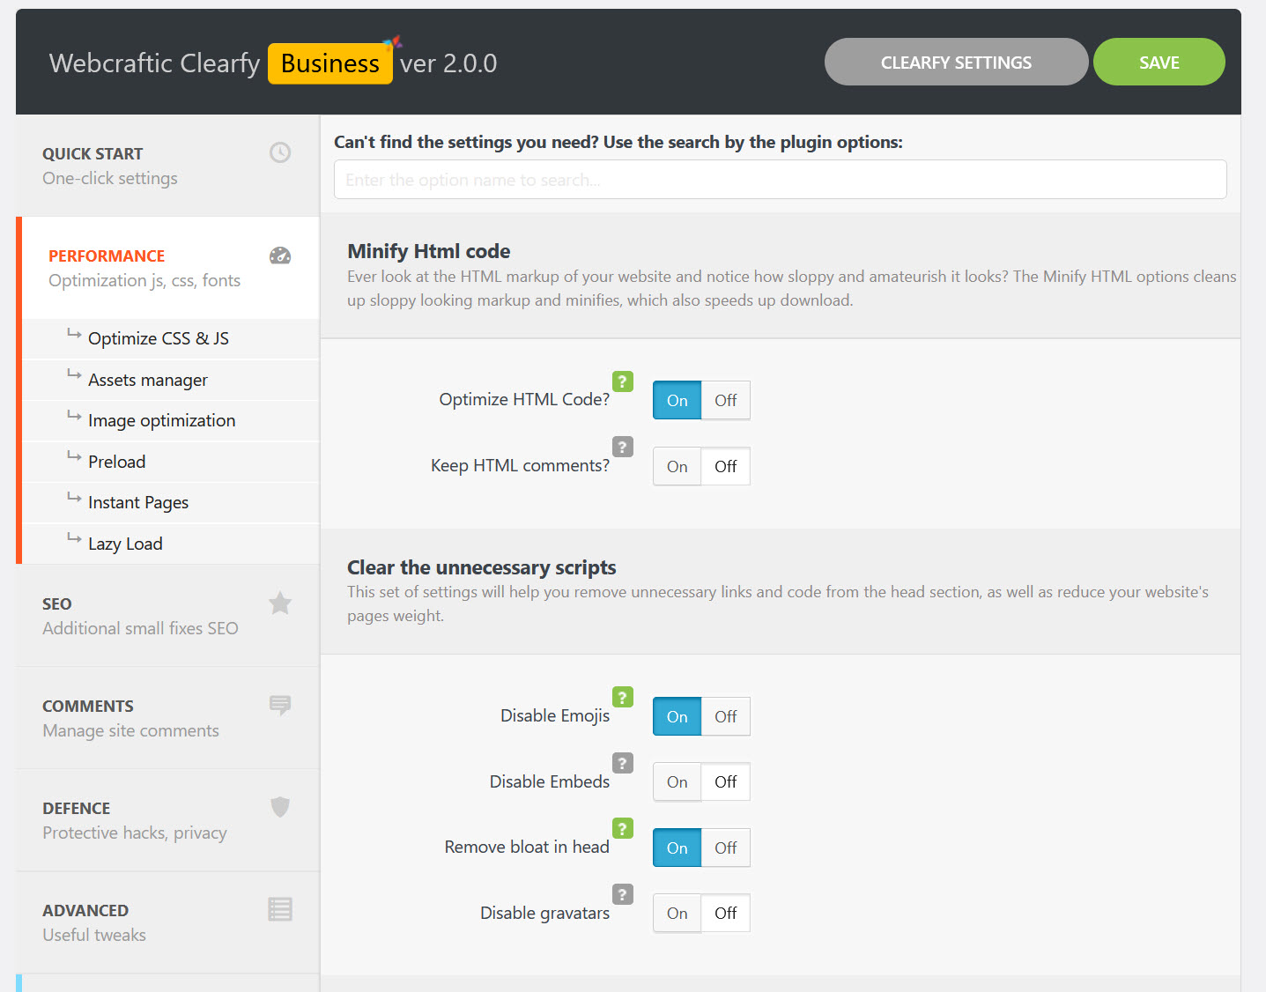The height and width of the screenshot is (992, 1266).
Task: Open help hint for Disable Emojis
Action: coord(623,697)
